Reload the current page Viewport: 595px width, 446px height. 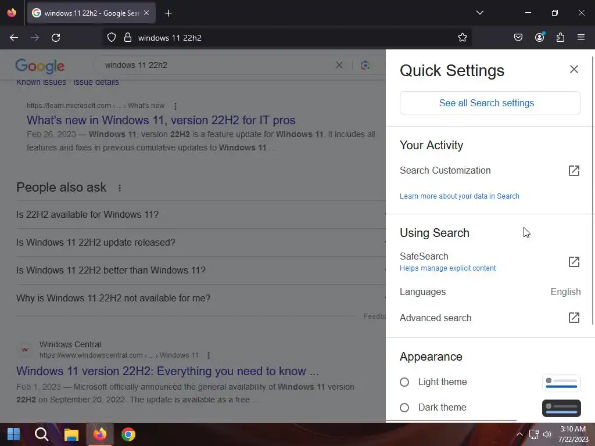pos(56,38)
